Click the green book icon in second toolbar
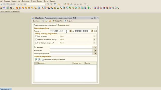This screenshot has height=90, width=161. (x=89, y=8)
